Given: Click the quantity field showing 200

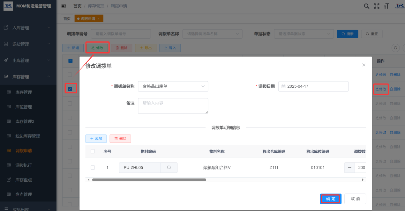Looking at the screenshot, I should point(361,168).
